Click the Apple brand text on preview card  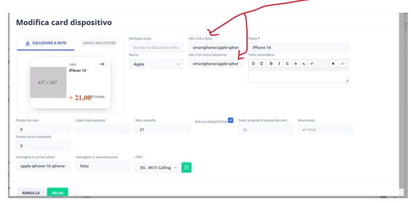pos(73,64)
